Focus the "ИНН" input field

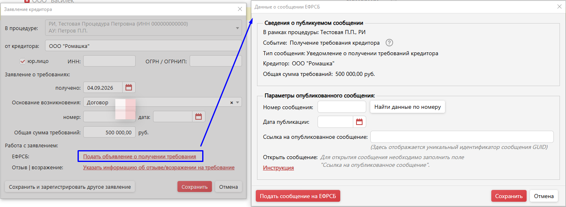click(109, 61)
